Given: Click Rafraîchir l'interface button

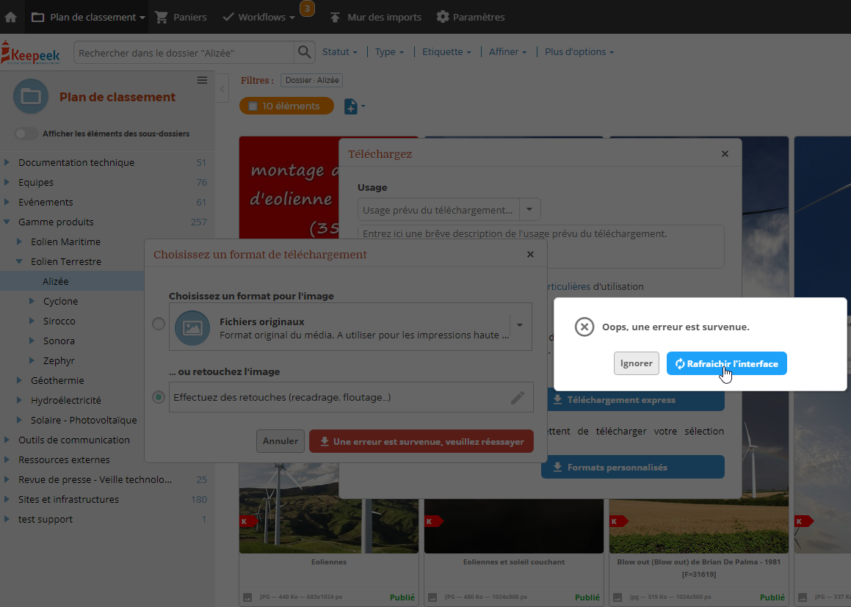Looking at the screenshot, I should tap(727, 363).
